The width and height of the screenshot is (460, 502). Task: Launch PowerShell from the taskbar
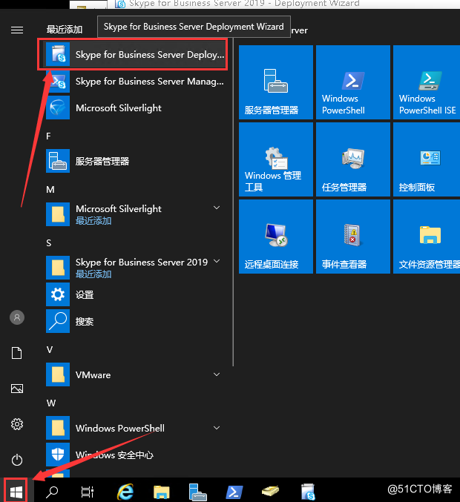234,492
